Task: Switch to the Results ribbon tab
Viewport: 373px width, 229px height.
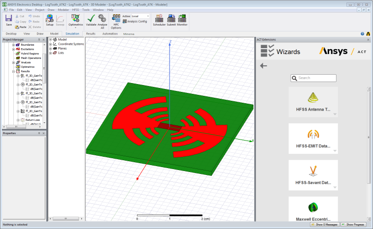Action: [x=91, y=34]
